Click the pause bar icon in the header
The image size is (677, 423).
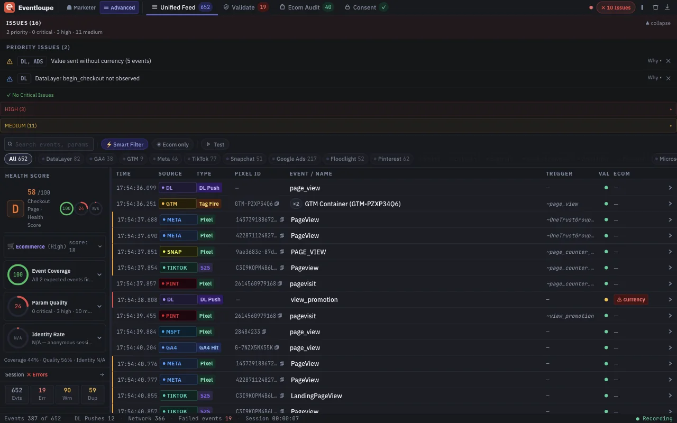tap(642, 7)
